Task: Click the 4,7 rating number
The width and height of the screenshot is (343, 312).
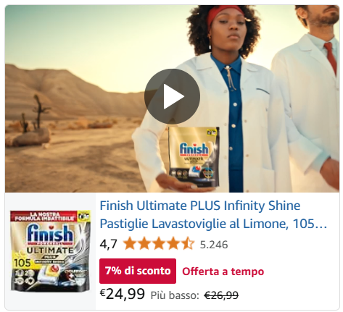Action: (108, 244)
